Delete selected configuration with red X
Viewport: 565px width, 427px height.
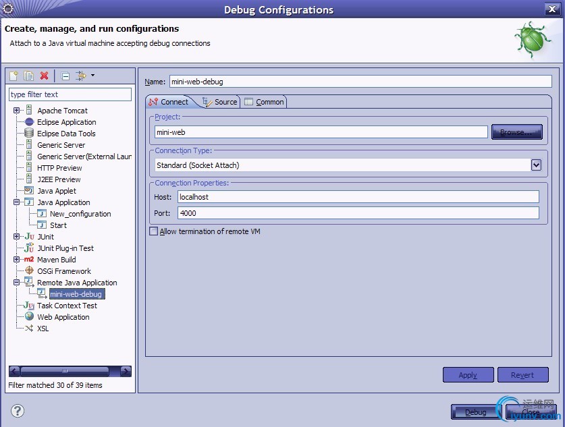coord(45,76)
